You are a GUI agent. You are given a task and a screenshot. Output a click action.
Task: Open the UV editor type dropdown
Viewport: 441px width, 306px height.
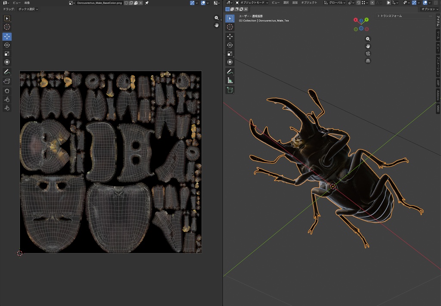[x=6, y=3]
